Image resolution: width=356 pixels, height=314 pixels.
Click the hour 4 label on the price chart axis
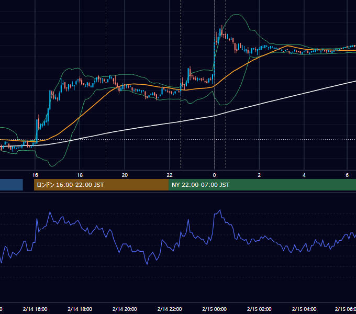304,175
